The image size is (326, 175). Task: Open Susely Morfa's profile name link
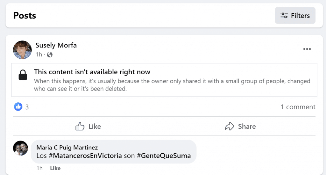pyautogui.click(x=56, y=45)
